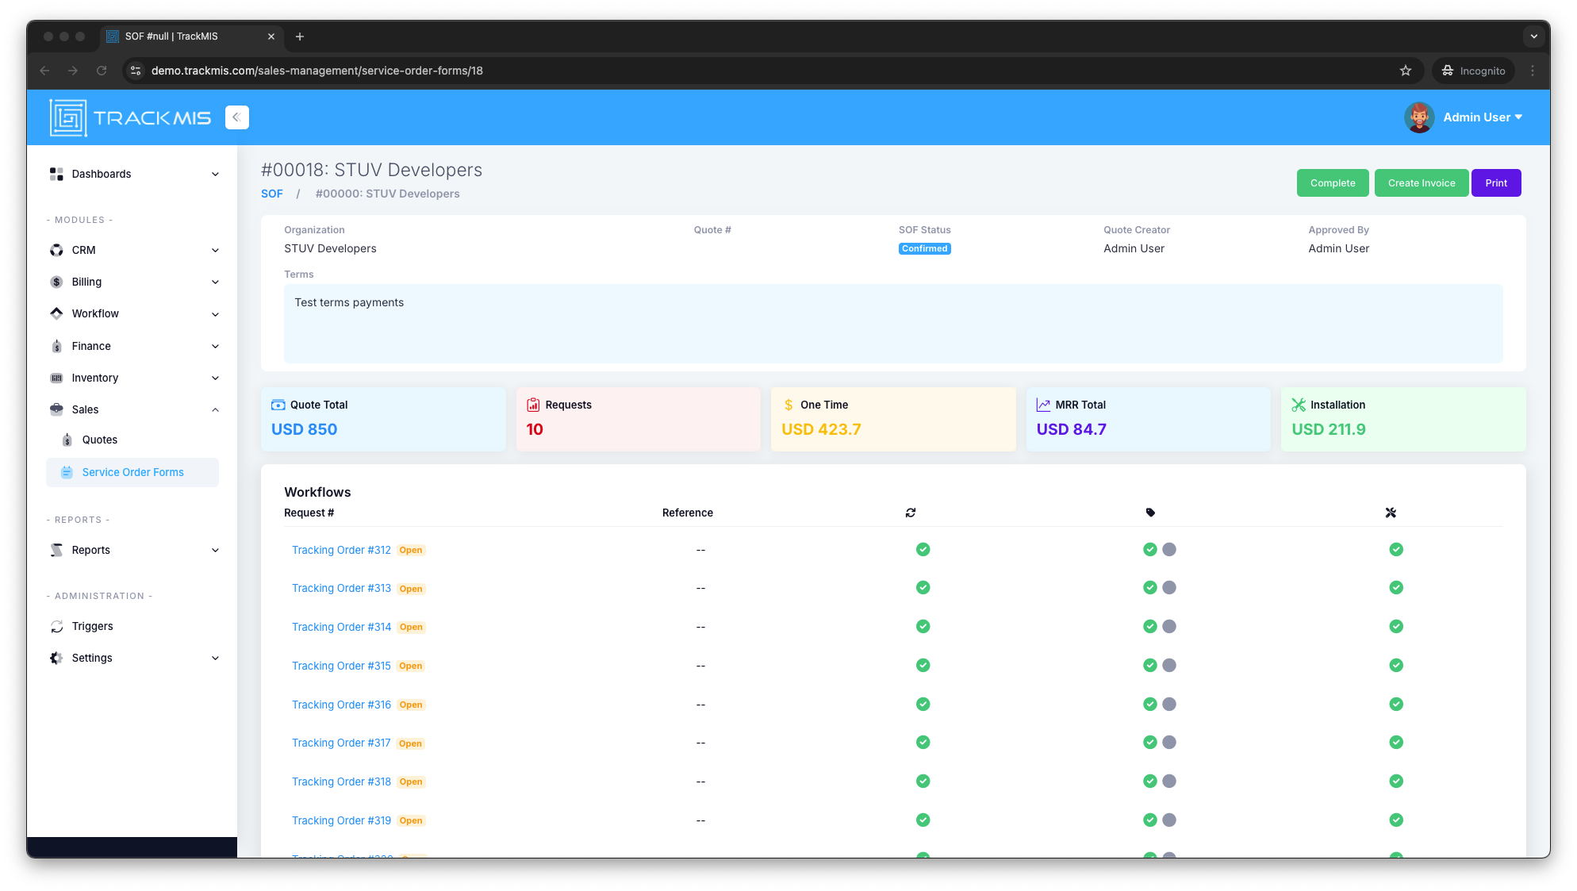Click grey status dot for Order #313
This screenshot has height=891, width=1577.
point(1169,588)
